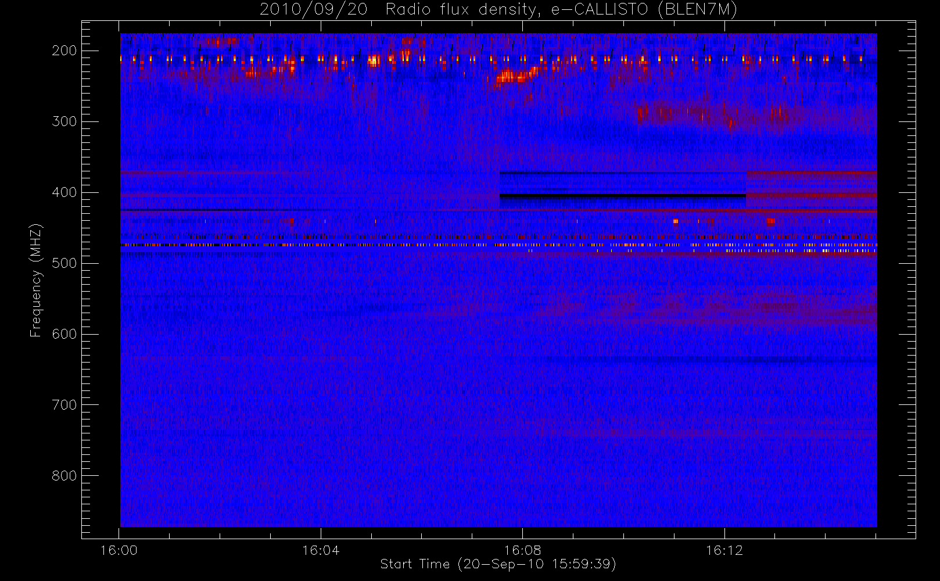Click the 16:04 time tick label
This screenshot has height=581, width=940.
click(x=321, y=550)
